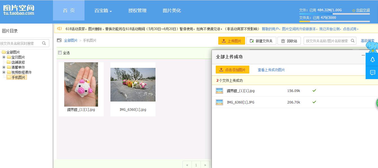This screenshot has width=378, height=168.
Task: Go to the 授权管理 menu tab
Action: (x=137, y=11)
